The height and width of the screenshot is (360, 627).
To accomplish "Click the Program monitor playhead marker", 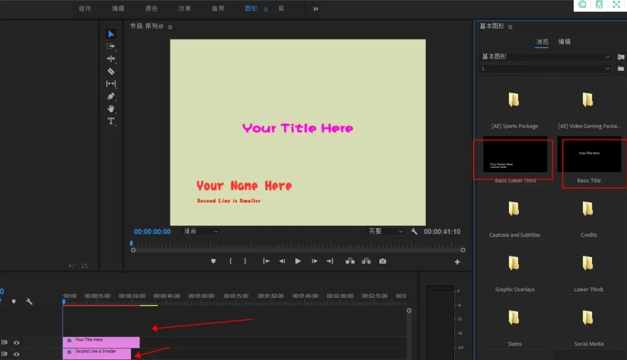I will tap(131, 244).
